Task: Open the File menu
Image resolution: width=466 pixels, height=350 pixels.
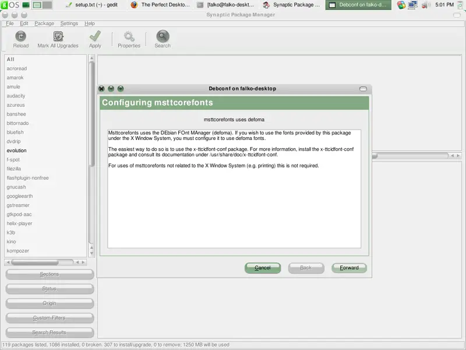Action: [x=10, y=23]
